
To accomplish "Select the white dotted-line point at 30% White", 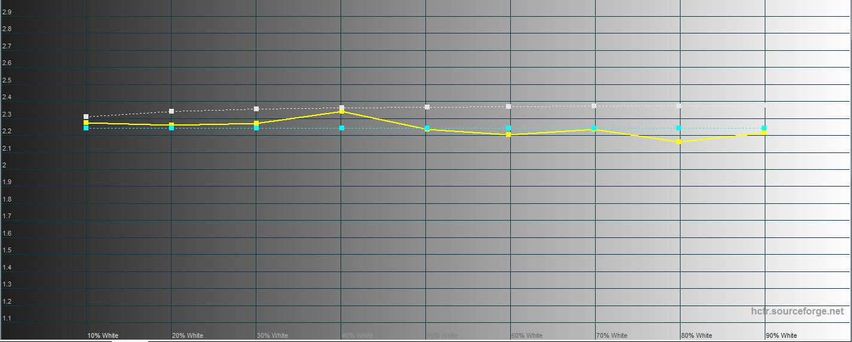I will click(256, 109).
